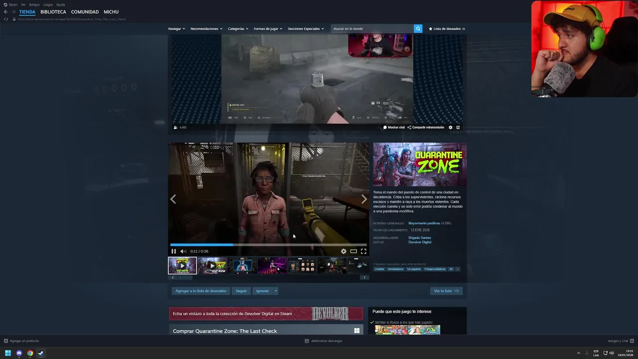This screenshot has width=638, height=359.
Task: Switch to the TIENDA tab
Action: 27,12
